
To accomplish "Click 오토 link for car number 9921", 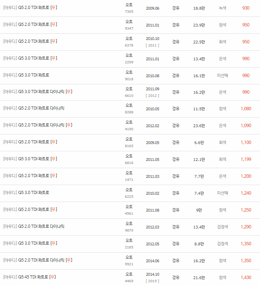I will click(129, 257).
